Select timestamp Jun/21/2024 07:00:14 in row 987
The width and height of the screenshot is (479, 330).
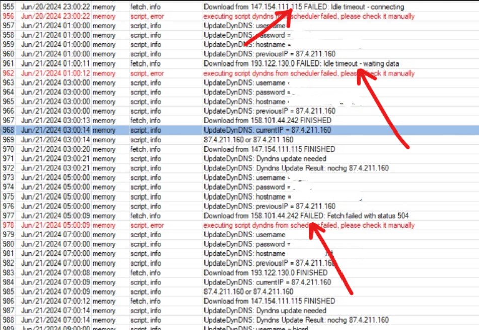(x=55, y=310)
